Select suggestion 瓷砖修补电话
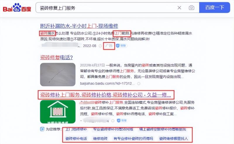234x144 pixels. pos(76,138)
